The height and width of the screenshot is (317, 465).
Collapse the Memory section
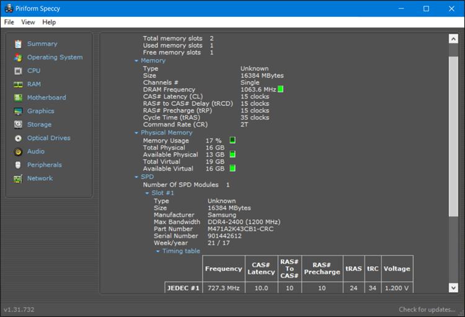tap(136, 61)
